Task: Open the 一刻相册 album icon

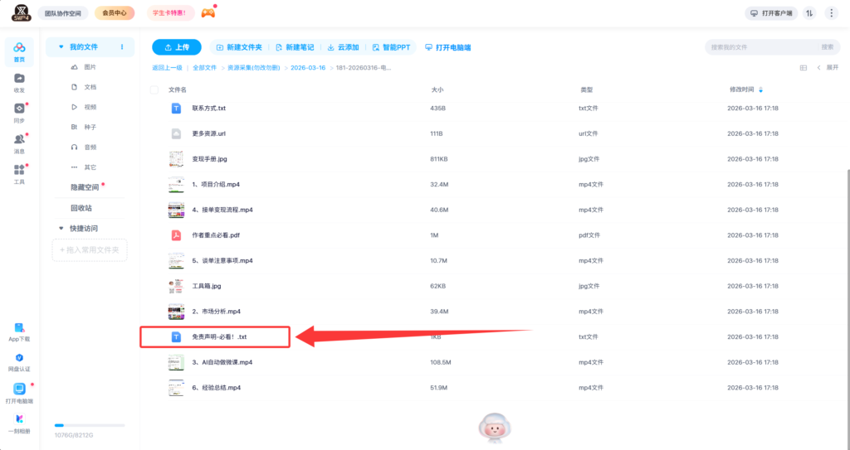Action: click(19, 419)
